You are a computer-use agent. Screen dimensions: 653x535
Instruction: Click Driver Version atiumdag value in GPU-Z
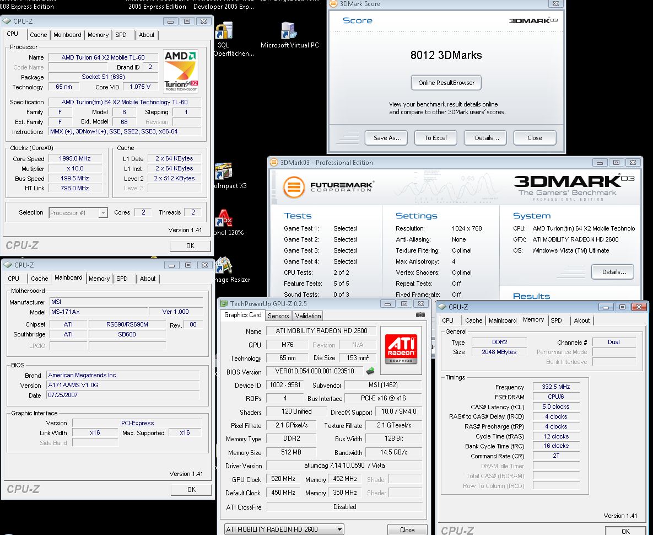(x=344, y=466)
